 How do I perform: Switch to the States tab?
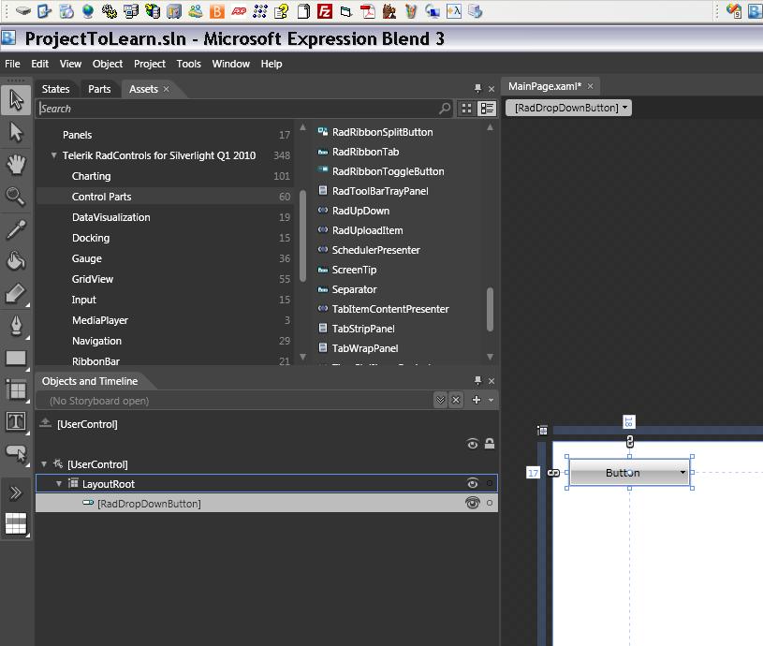pos(55,89)
